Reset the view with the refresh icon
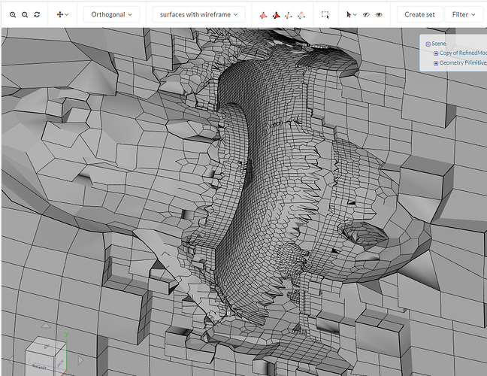The width and height of the screenshot is (487, 376). coord(37,14)
